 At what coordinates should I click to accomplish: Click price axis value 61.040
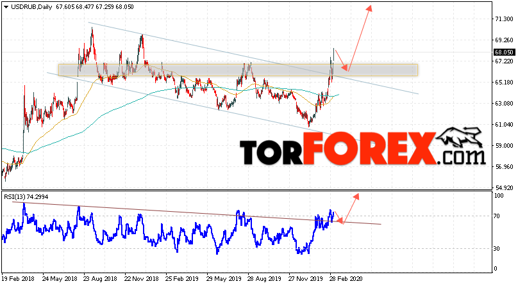tap(504, 125)
